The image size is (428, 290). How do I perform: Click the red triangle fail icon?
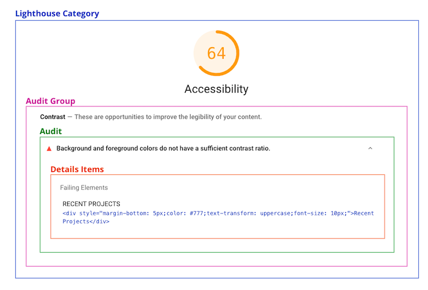(49, 149)
